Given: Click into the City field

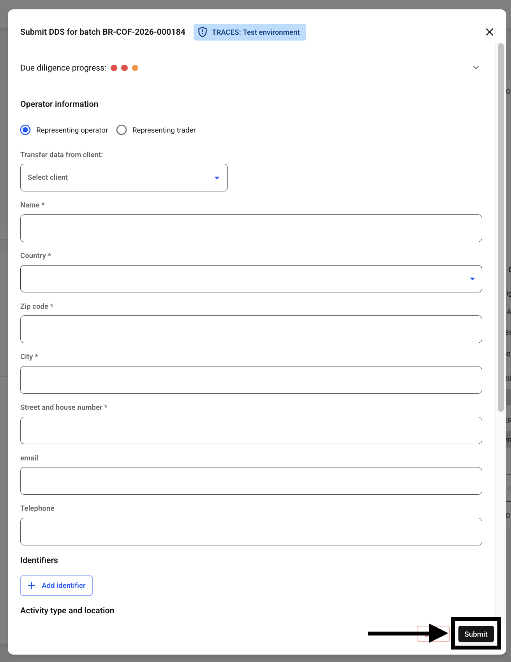Looking at the screenshot, I should pos(251,380).
